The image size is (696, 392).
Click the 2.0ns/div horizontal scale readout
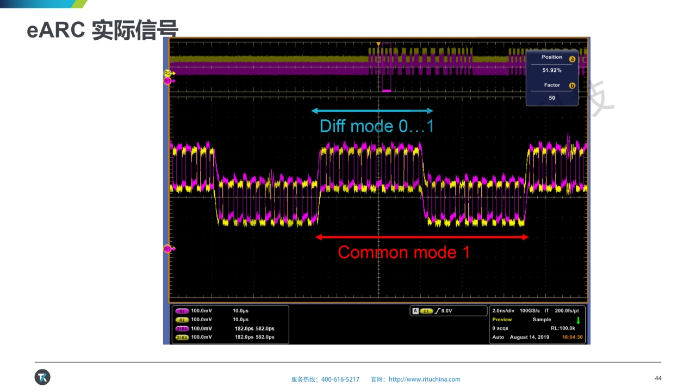[x=504, y=310]
